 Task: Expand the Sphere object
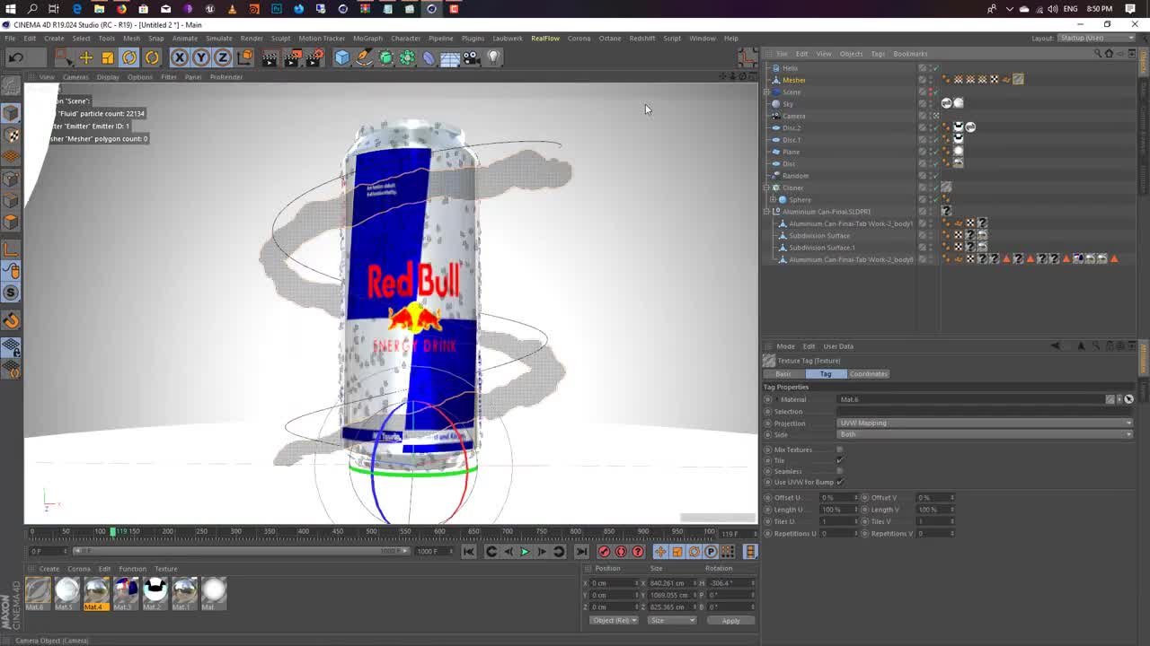[x=773, y=200]
